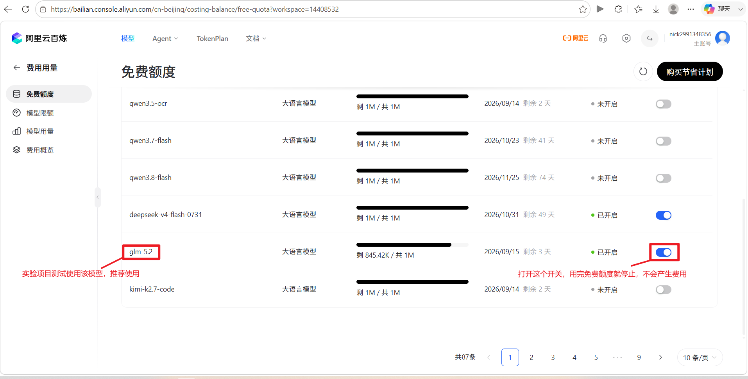Click the deepseek-v4-flash-0731 quota progress bar
Image resolution: width=748 pixels, height=379 pixels.
(x=412, y=208)
